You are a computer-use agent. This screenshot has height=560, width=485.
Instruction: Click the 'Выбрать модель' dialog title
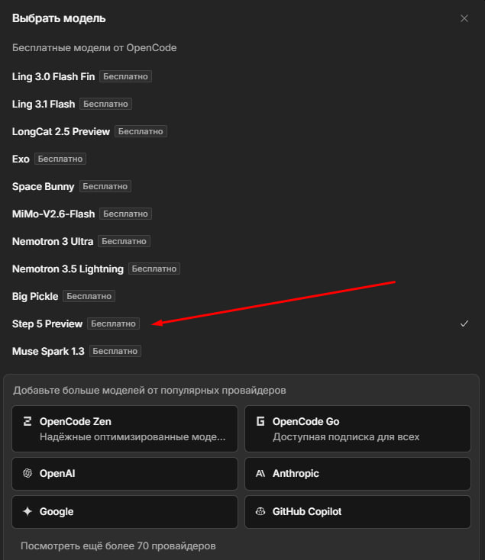point(59,18)
